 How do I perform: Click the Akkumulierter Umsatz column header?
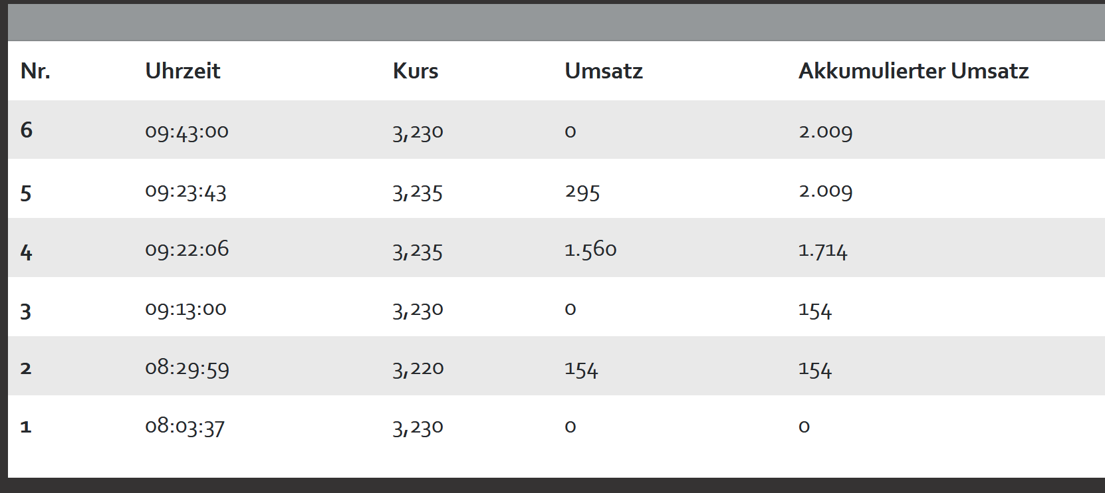click(914, 71)
